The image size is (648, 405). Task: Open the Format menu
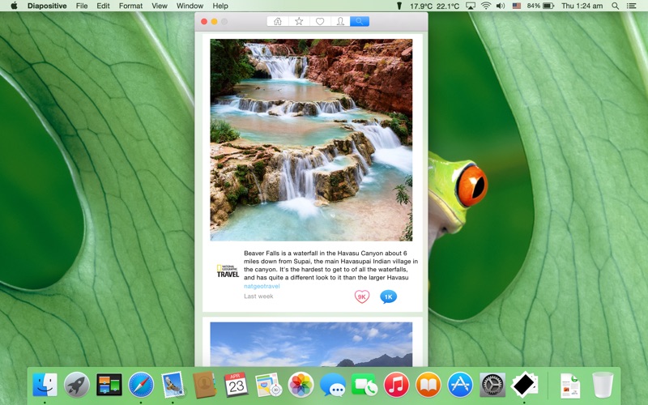(130, 6)
